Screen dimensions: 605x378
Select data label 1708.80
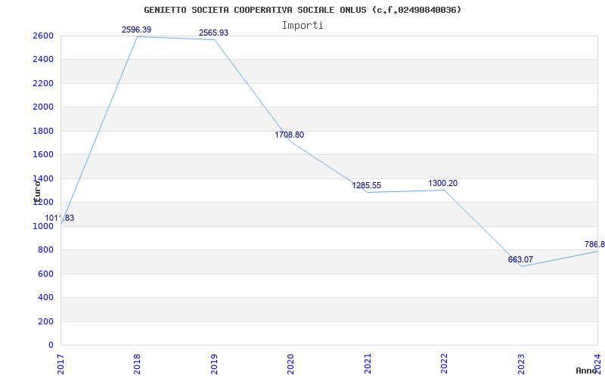[290, 135]
